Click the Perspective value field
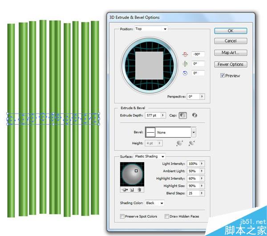 [194, 97]
